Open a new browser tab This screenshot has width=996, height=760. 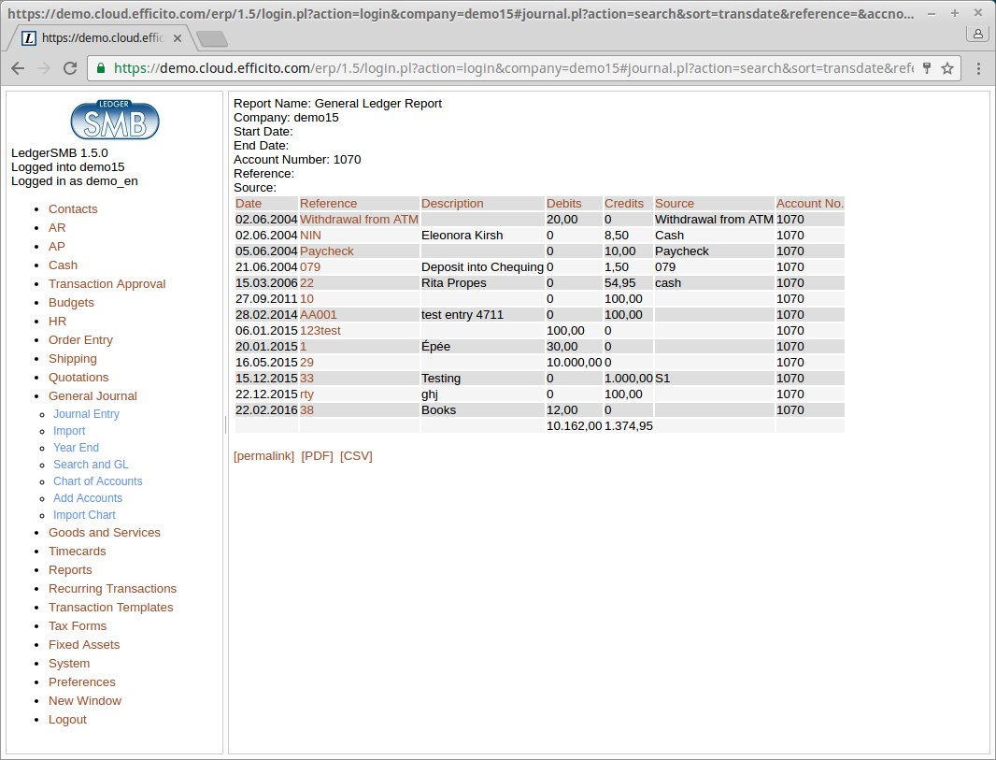tap(212, 39)
